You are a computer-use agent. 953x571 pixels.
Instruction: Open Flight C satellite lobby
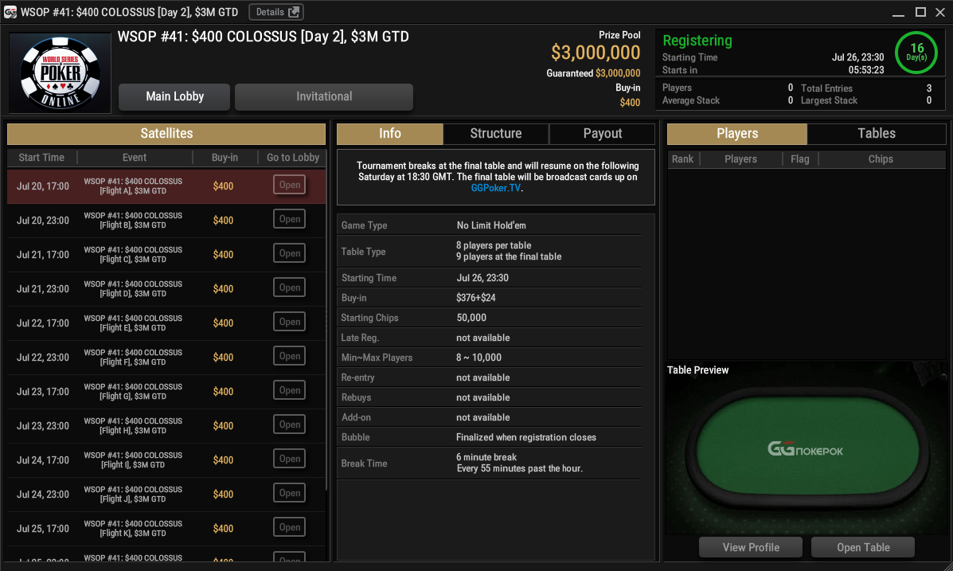(x=289, y=253)
